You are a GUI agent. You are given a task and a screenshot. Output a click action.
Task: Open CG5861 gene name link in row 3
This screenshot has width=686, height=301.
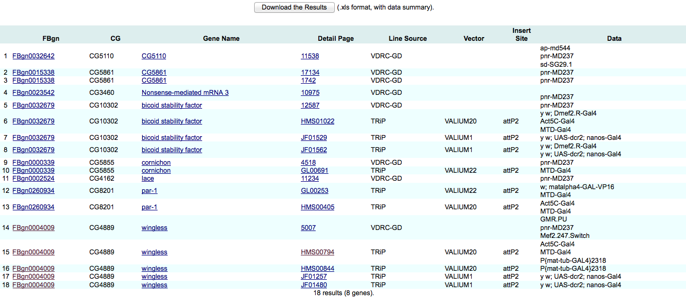click(154, 81)
